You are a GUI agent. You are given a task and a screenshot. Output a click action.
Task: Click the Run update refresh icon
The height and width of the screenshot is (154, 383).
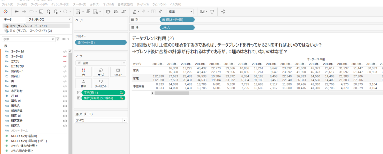65,11
